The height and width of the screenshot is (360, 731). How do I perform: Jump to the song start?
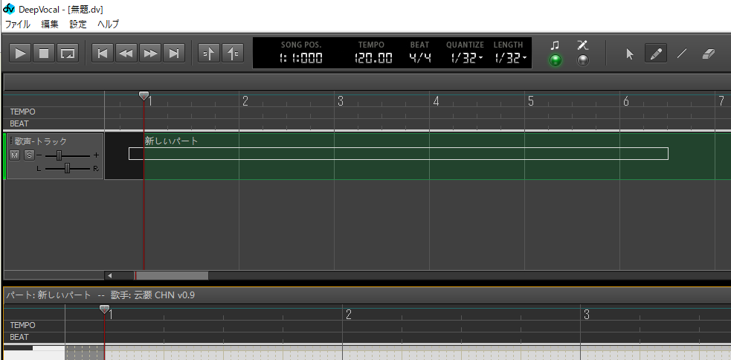103,53
